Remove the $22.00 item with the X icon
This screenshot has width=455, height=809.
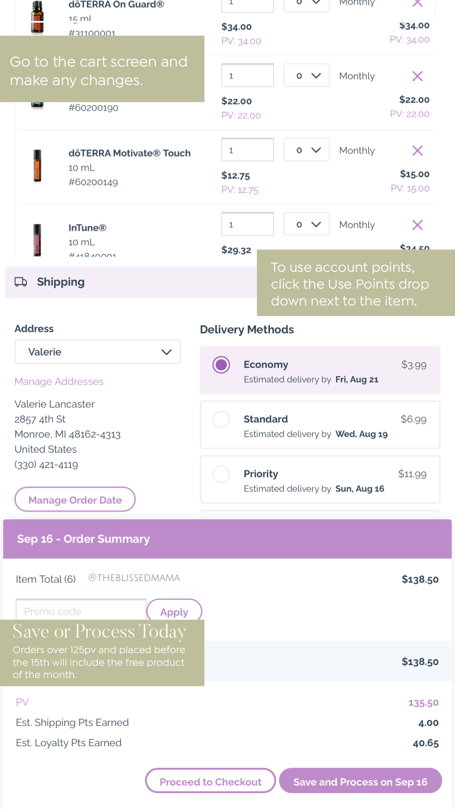417,76
